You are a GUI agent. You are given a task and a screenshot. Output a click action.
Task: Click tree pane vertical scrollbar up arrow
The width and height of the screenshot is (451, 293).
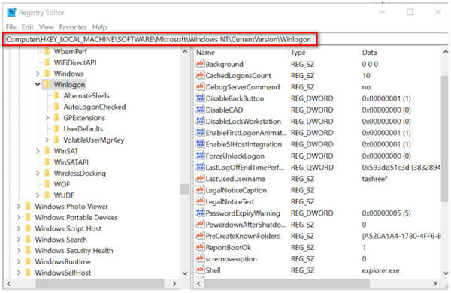click(185, 52)
